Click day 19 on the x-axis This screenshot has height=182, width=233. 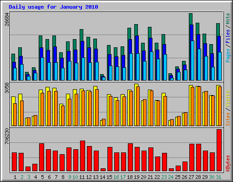137,177
